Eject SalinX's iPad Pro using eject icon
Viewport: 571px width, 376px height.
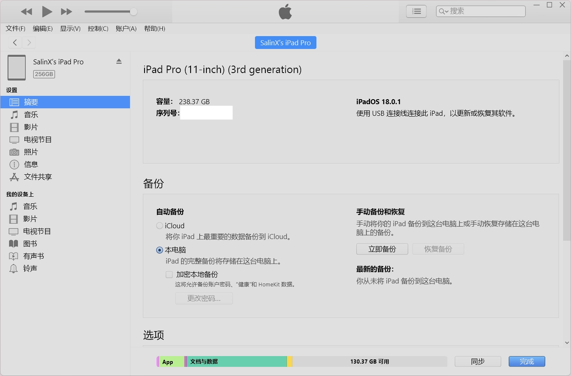pyautogui.click(x=119, y=61)
